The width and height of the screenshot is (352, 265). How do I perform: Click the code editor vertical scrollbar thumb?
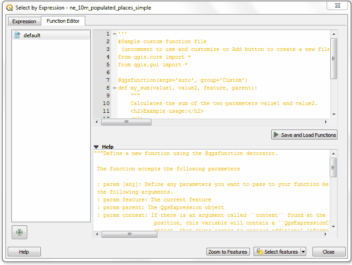click(333, 58)
